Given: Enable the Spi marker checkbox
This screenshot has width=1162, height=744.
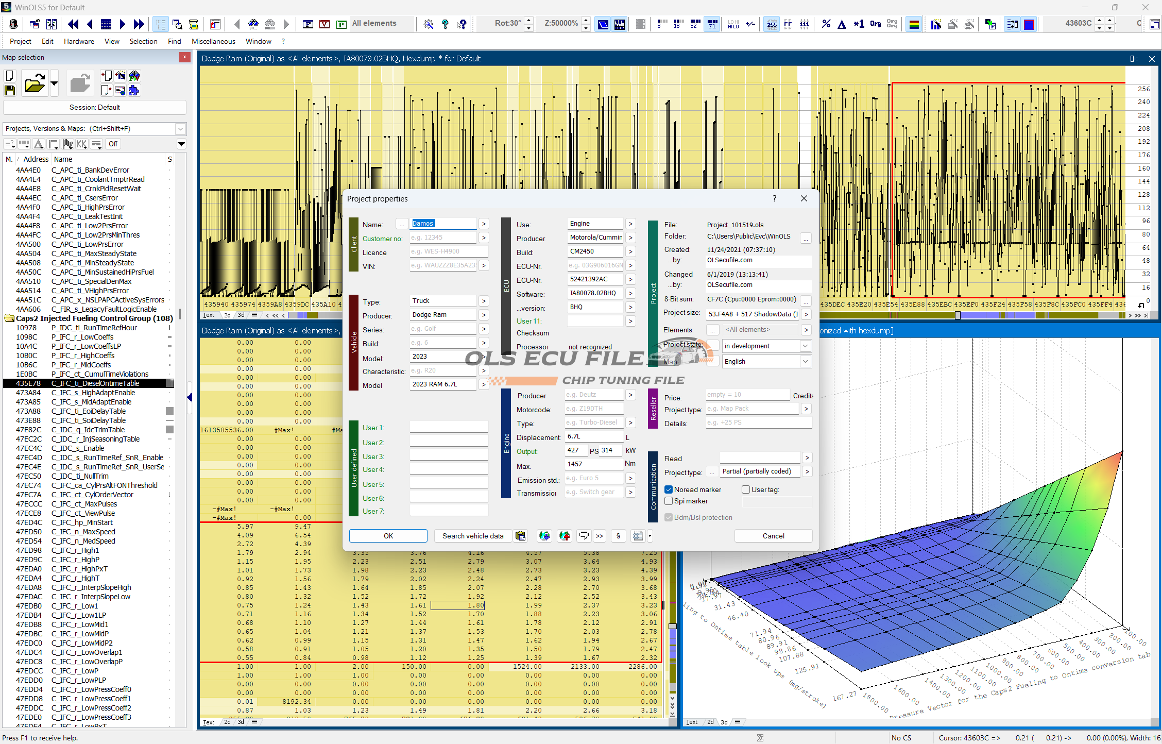Looking at the screenshot, I should coord(669,501).
